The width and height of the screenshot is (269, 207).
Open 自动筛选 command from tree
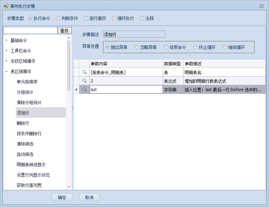tap(25, 154)
